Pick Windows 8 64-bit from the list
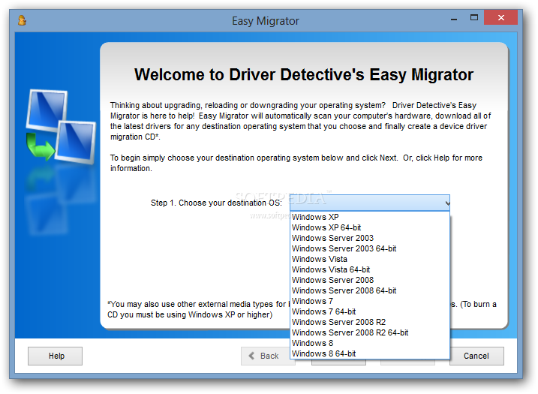Image resolution: width=538 pixels, height=394 pixels. click(x=369, y=353)
